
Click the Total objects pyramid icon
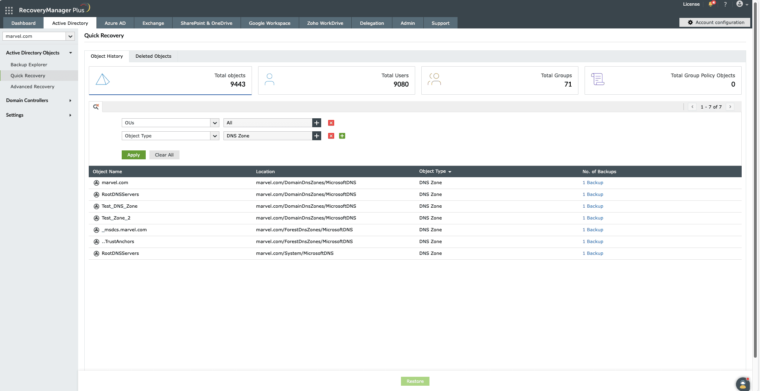tap(103, 79)
